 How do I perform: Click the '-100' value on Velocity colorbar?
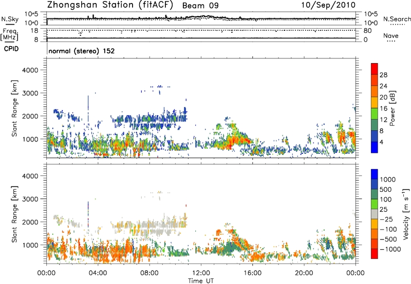click(x=388, y=229)
